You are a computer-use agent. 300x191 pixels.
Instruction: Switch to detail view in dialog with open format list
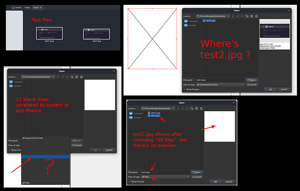[x=81, y=77]
